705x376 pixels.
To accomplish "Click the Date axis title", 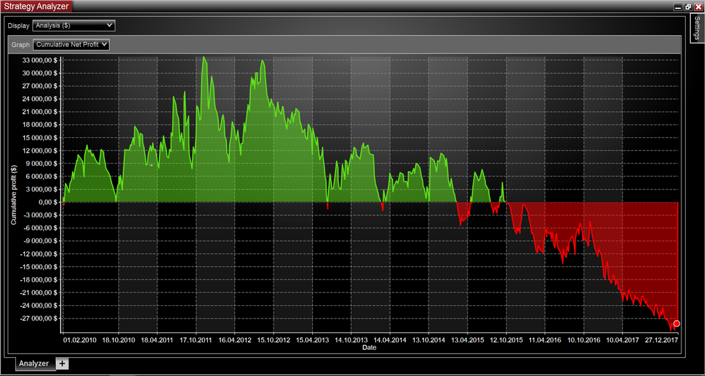I will (x=369, y=347).
